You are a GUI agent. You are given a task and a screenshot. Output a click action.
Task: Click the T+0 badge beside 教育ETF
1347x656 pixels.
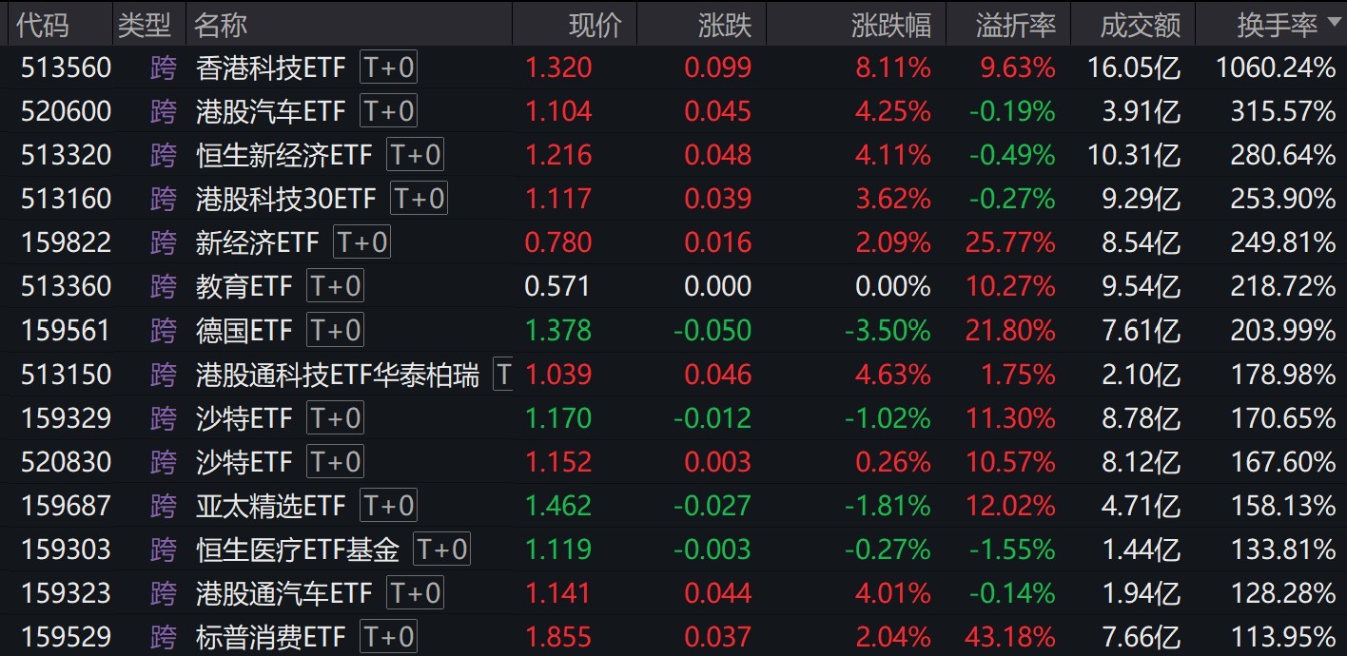click(335, 286)
